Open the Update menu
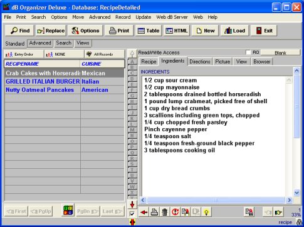304x227 pixels. 144,17
